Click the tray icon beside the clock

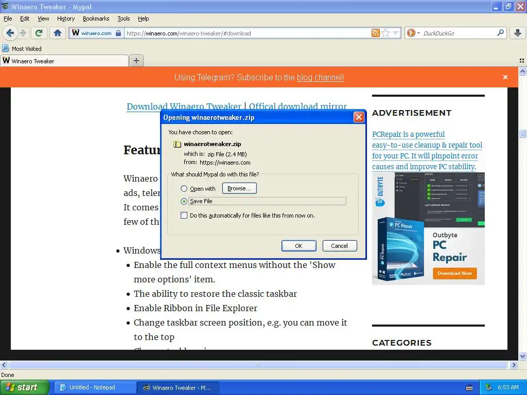(488, 387)
